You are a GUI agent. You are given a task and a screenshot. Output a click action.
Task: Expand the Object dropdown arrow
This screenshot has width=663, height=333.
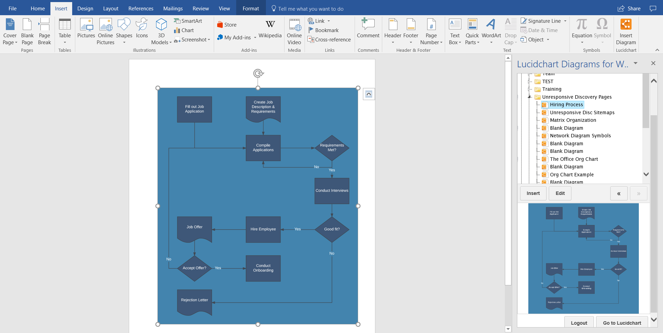(x=548, y=40)
